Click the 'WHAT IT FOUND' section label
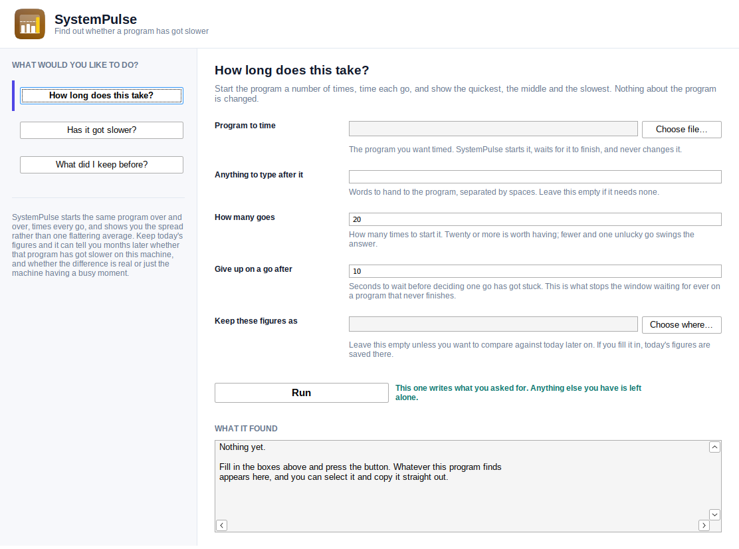The width and height of the screenshot is (739, 549). click(x=246, y=428)
